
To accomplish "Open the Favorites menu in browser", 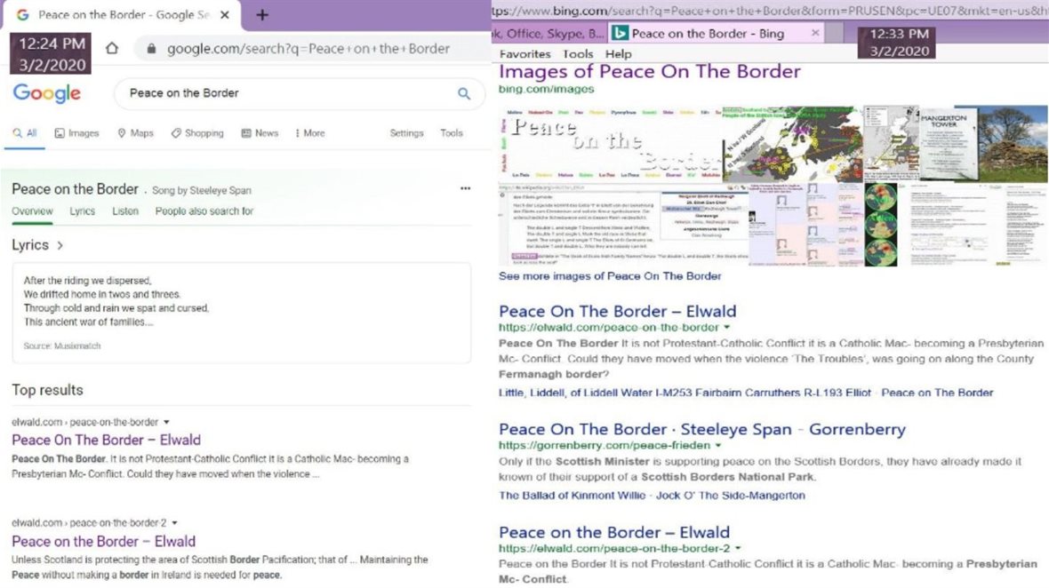I will [x=524, y=54].
